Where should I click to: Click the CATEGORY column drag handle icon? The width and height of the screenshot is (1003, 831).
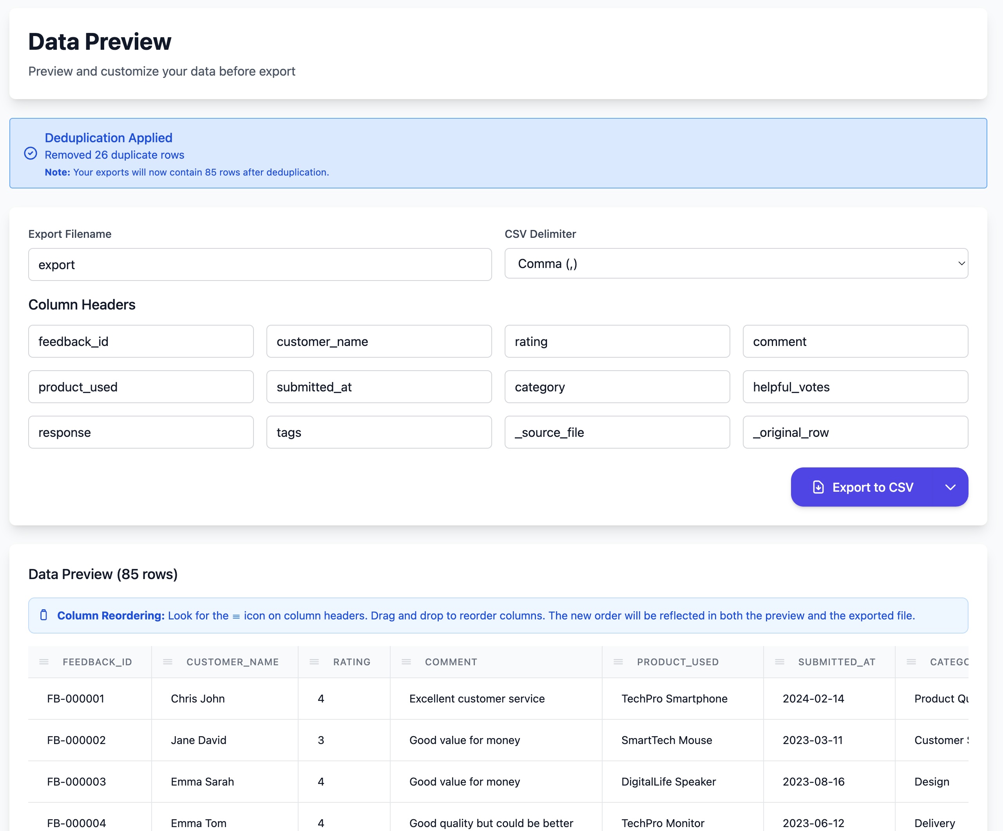coord(911,661)
